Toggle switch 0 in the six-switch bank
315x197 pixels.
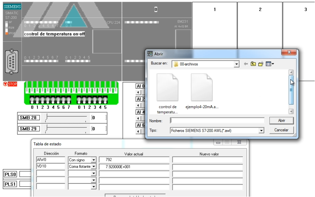79,100
